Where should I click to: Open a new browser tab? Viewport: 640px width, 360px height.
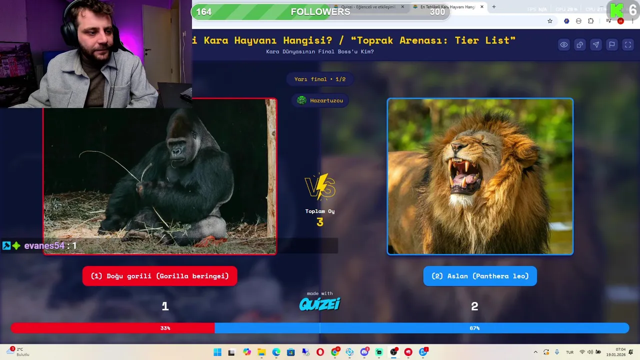click(494, 7)
